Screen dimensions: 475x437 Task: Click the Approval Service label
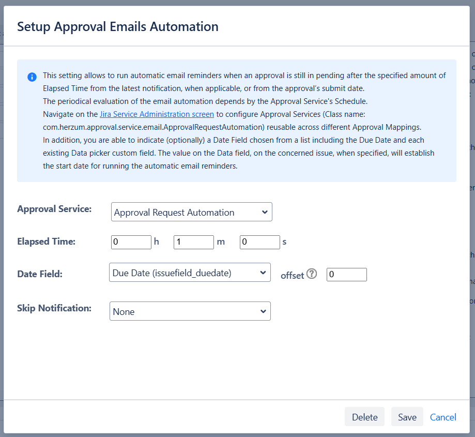click(x=54, y=209)
